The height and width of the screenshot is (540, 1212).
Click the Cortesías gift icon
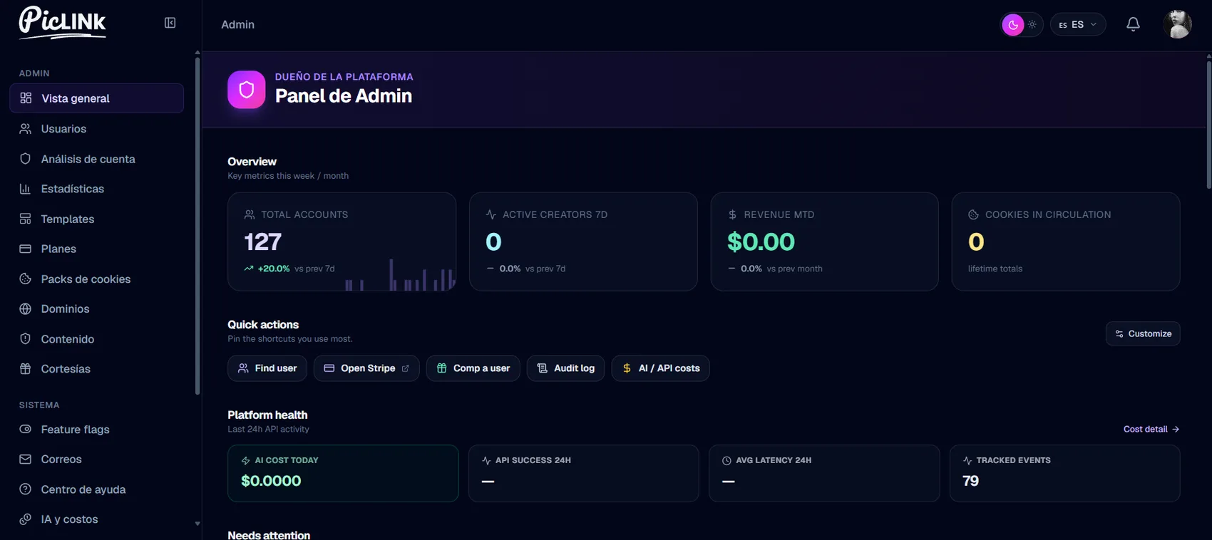(26, 369)
